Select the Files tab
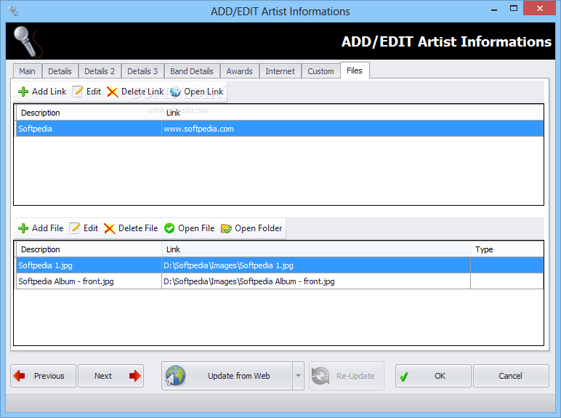The height and width of the screenshot is (418, 561). 355,71
